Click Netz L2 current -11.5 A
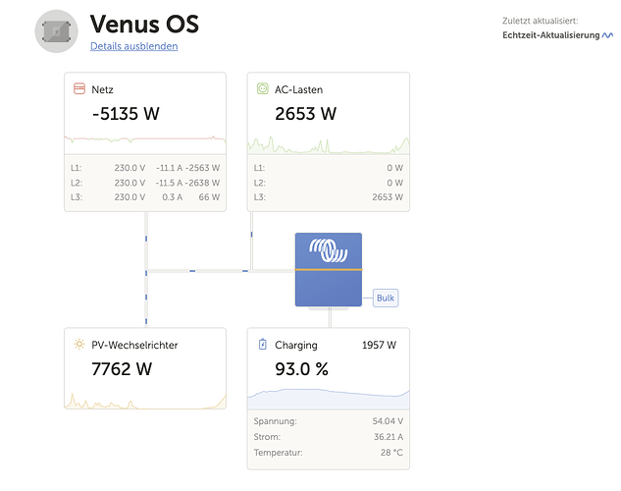The height and width of the screenshot is (491, 621). pos(169,183)
